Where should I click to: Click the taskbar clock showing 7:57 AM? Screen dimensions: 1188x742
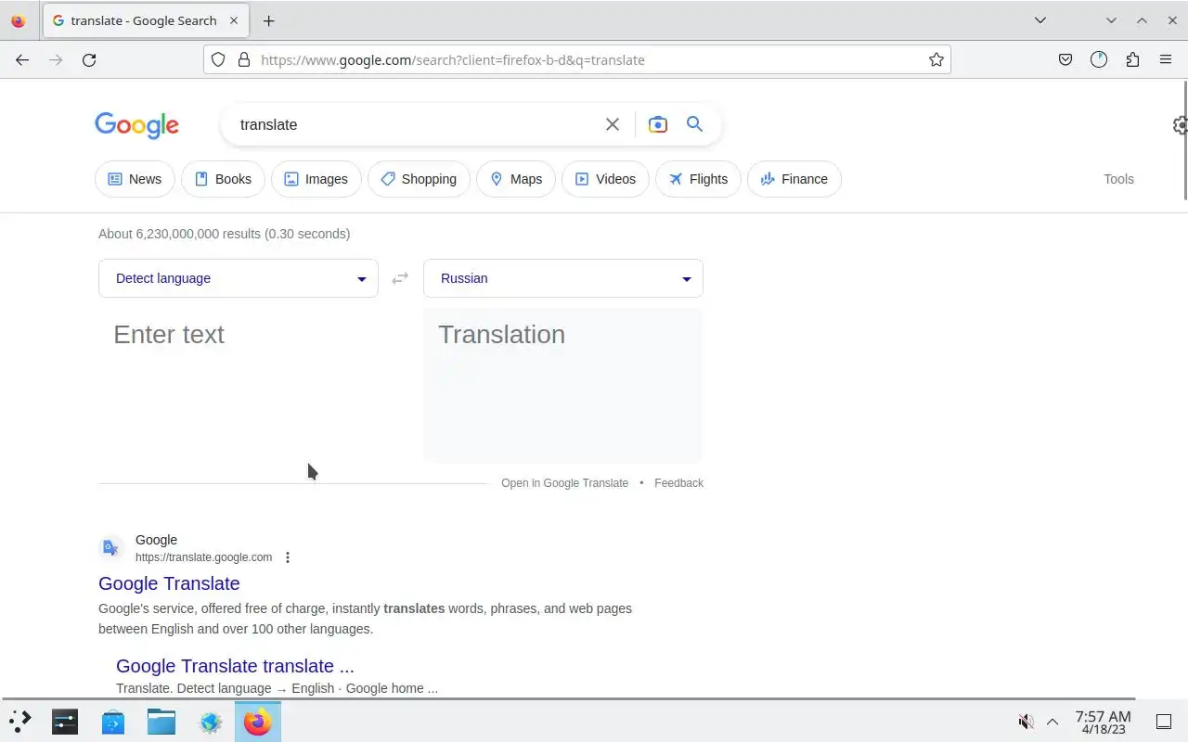pyautogui.click(x=1104, y=722)
